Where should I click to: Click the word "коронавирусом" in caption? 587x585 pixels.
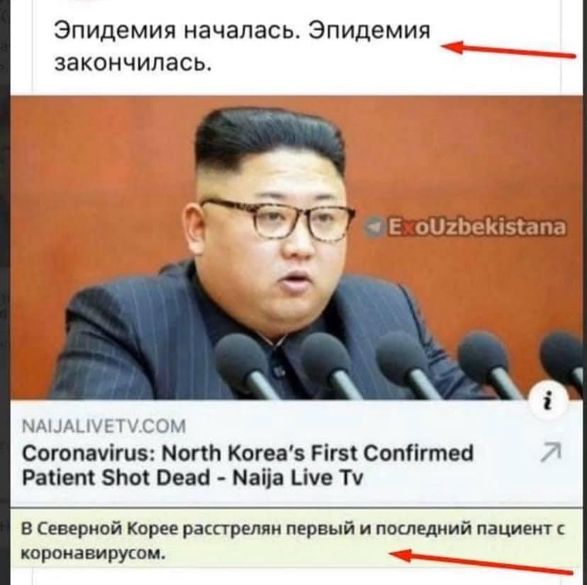pyautogui.click(x=92, y=553)
